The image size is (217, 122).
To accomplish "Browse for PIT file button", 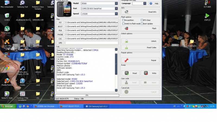I will 60,23.
